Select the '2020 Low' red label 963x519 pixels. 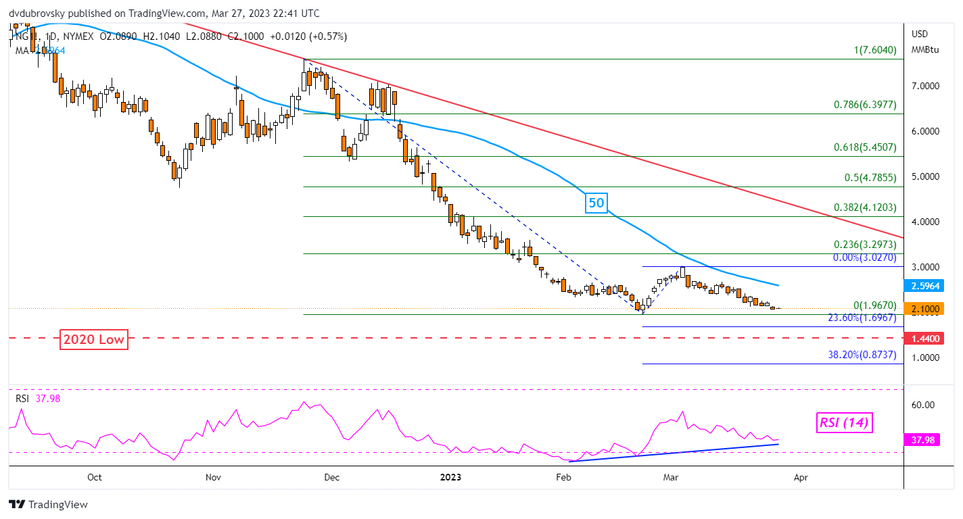(x=93, y=339)
